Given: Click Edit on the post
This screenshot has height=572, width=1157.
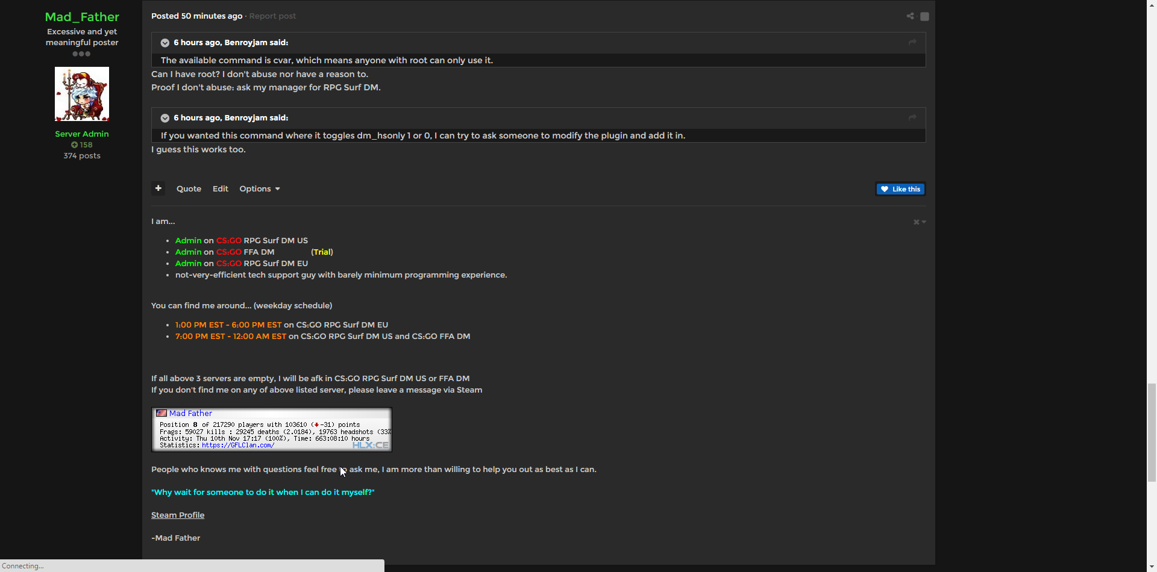Looking at the screenshot, I should [x=220, y=189].
